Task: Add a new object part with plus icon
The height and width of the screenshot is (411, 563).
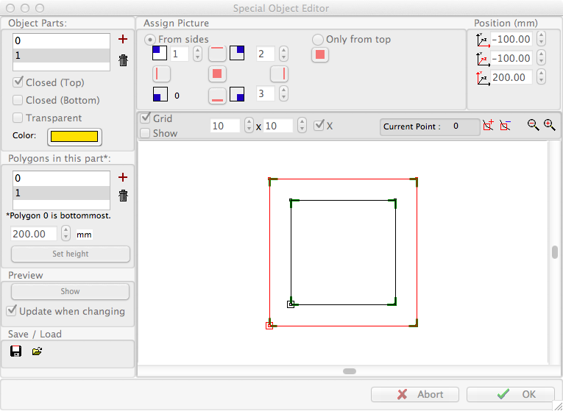Action: tap(123, 39)
